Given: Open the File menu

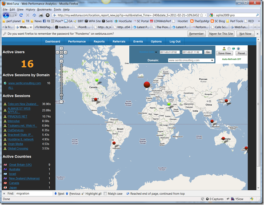Looking at the screenshot, I should point(5,9).
